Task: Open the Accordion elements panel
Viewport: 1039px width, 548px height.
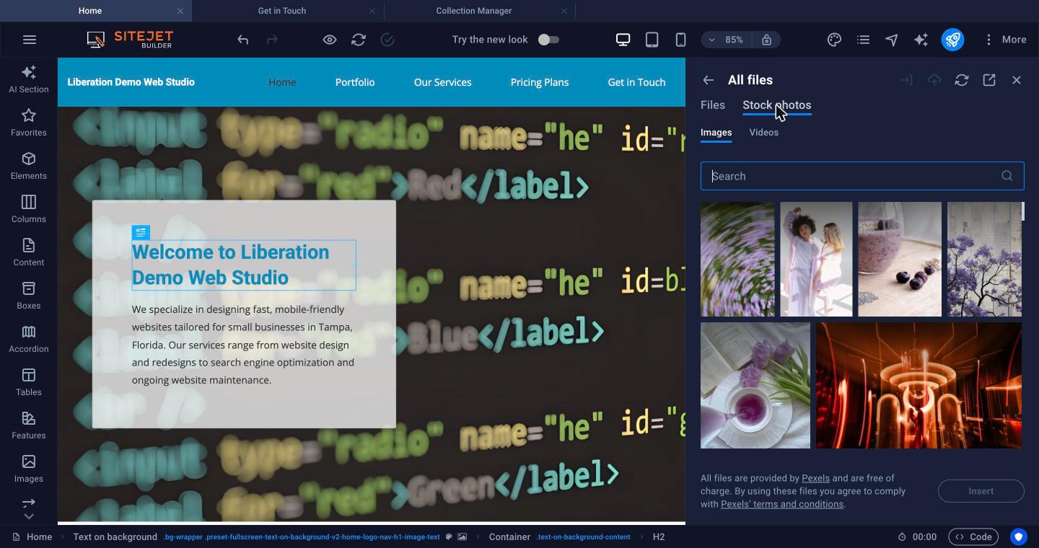Action: pos(29,339)
